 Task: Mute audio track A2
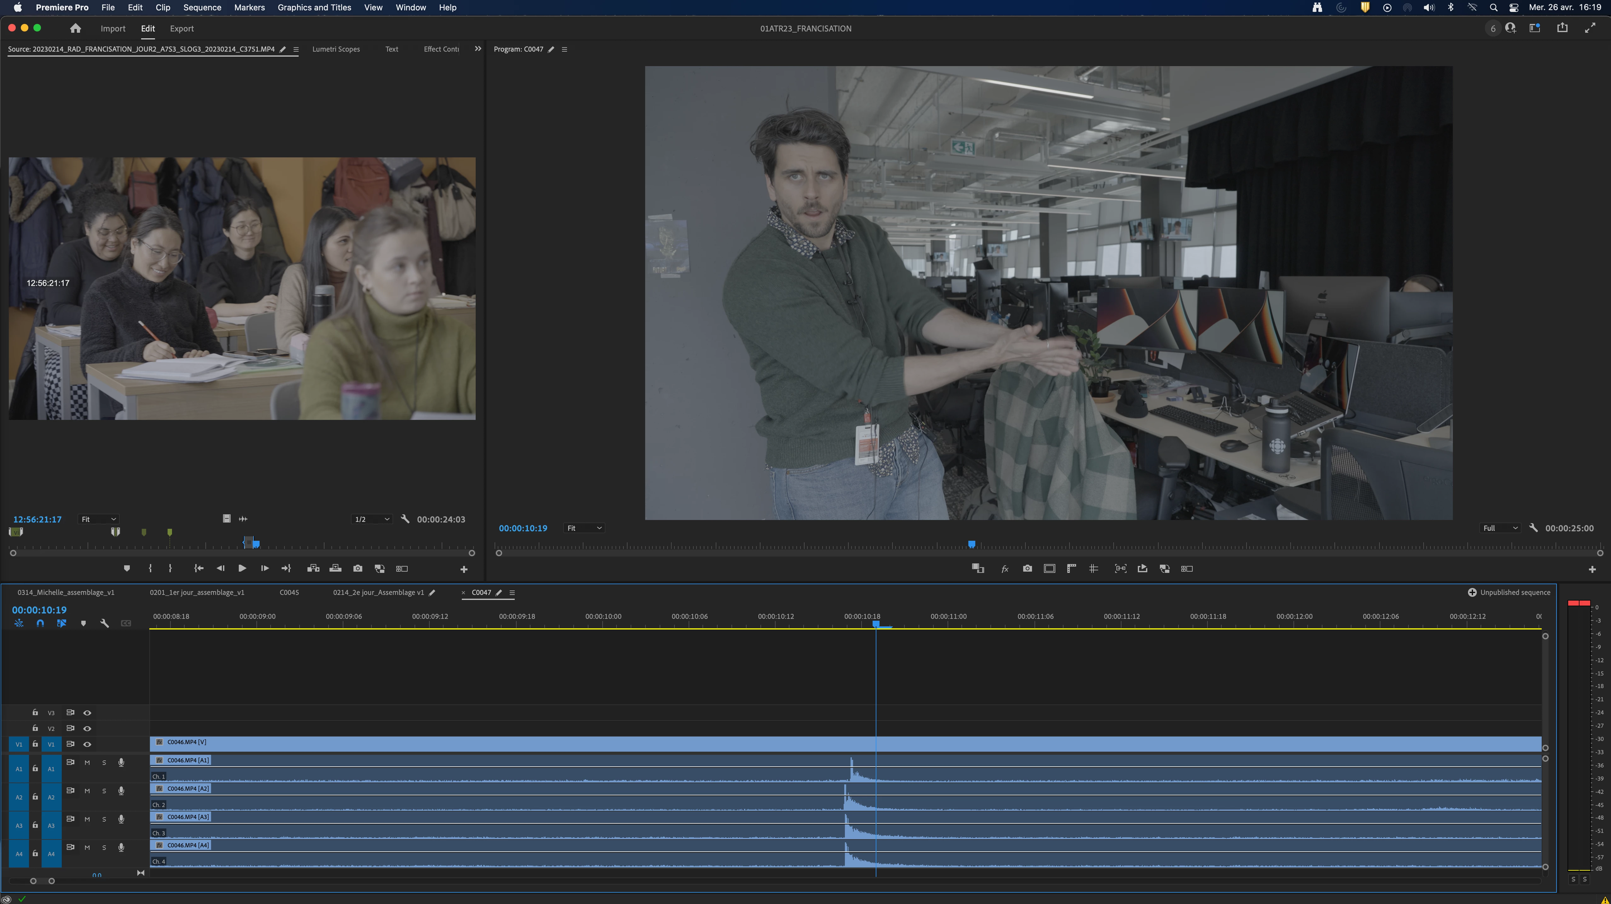click(87, 791)
